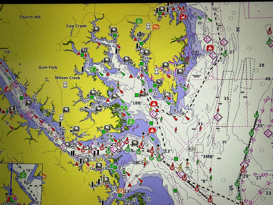
Task: Select the green anchor marker beside the "4" label
Action: [131, 122]
